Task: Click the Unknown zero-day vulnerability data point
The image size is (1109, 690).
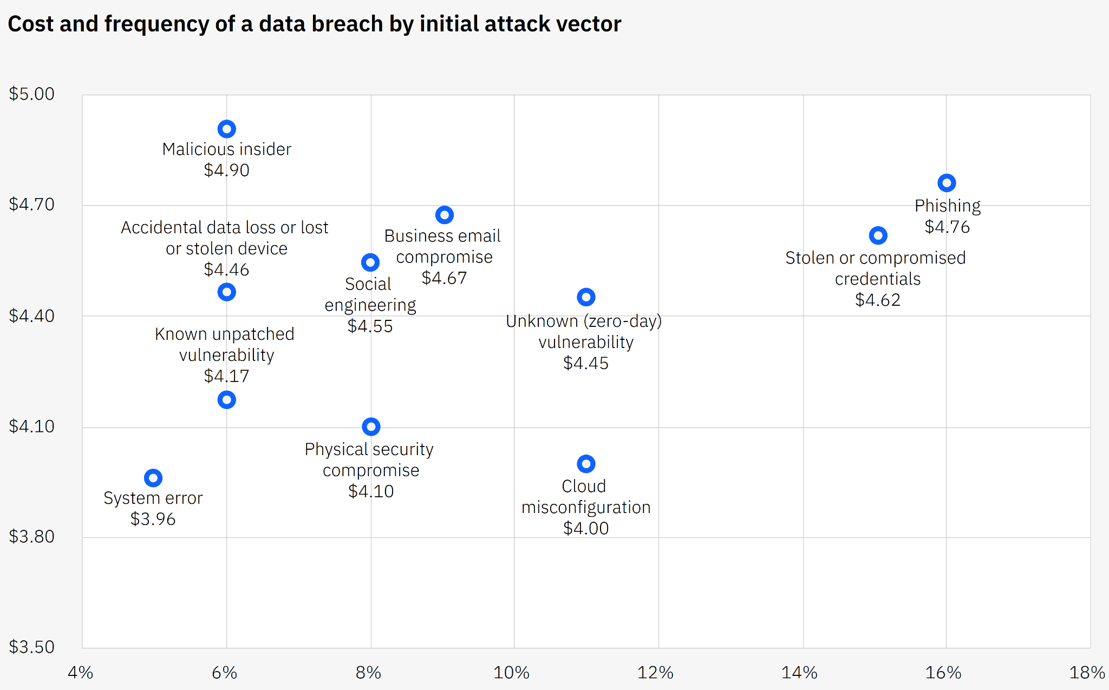Action: [x=586, y=297]
